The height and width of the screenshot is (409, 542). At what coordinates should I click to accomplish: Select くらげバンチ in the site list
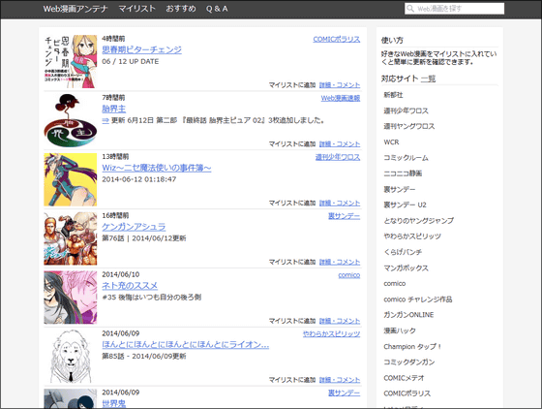pos(403,252)
